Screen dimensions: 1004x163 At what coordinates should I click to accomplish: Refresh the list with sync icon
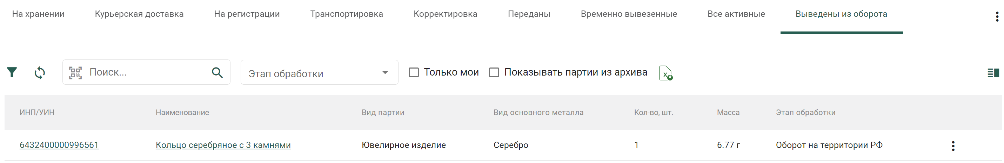pyautogui.click(x=40, y=73)
